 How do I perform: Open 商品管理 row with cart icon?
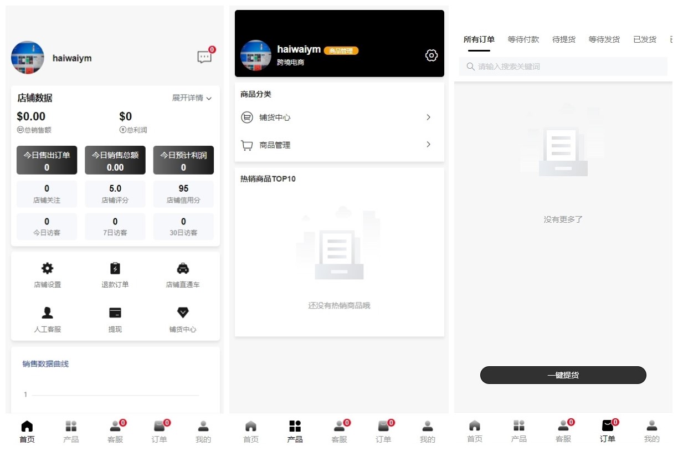(339, 145)
